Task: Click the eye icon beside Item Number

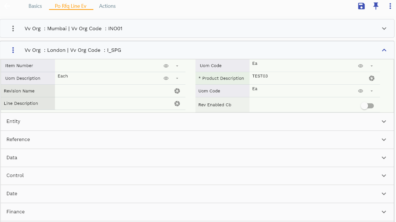Action: tap(166, 66)
